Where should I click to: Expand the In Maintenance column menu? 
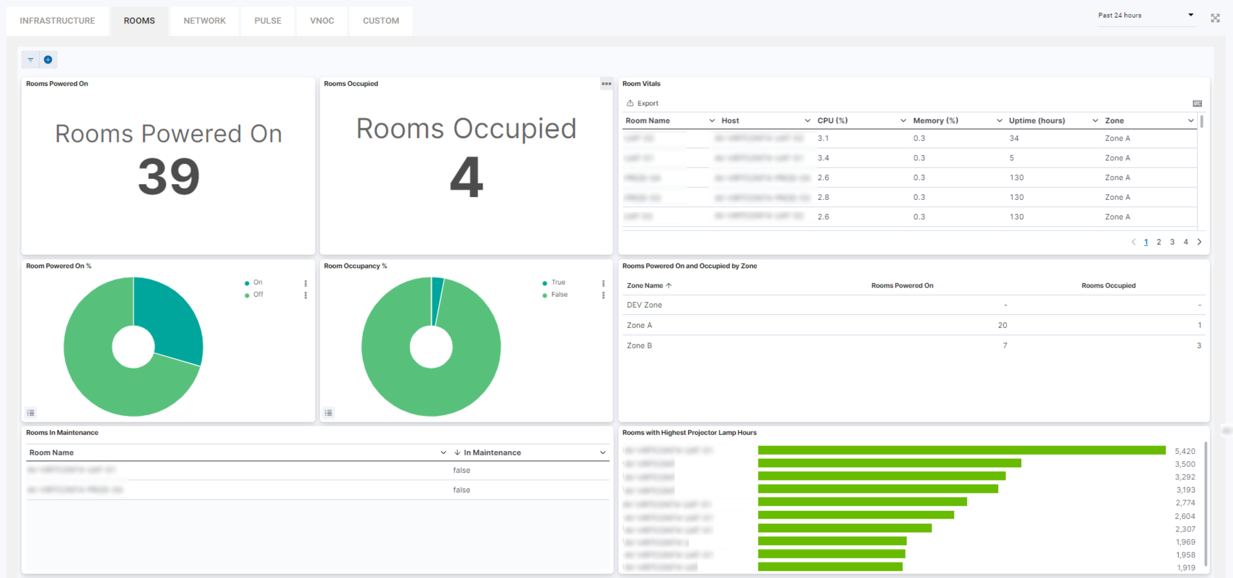[x=603, y=452]
